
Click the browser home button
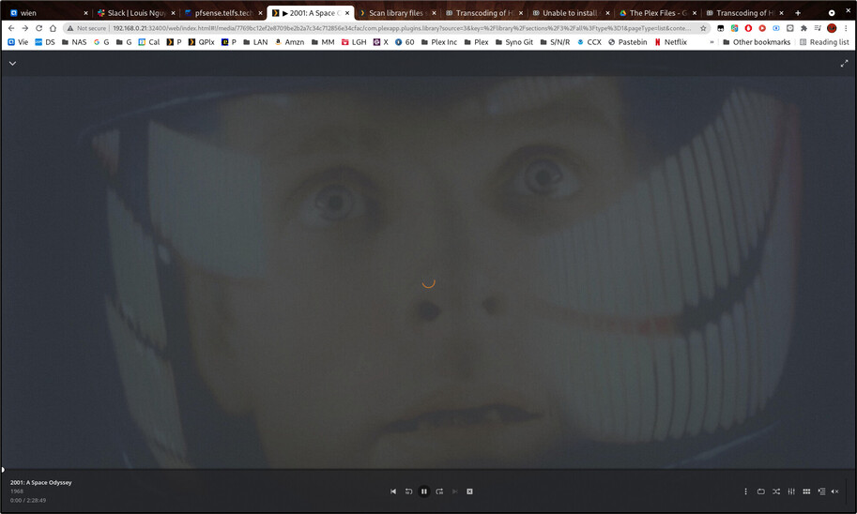pos(53,28)
